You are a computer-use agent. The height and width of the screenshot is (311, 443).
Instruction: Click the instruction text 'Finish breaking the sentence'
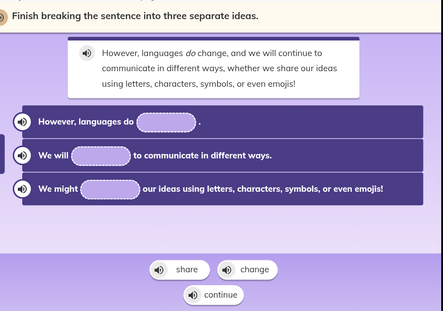point(135,16)
